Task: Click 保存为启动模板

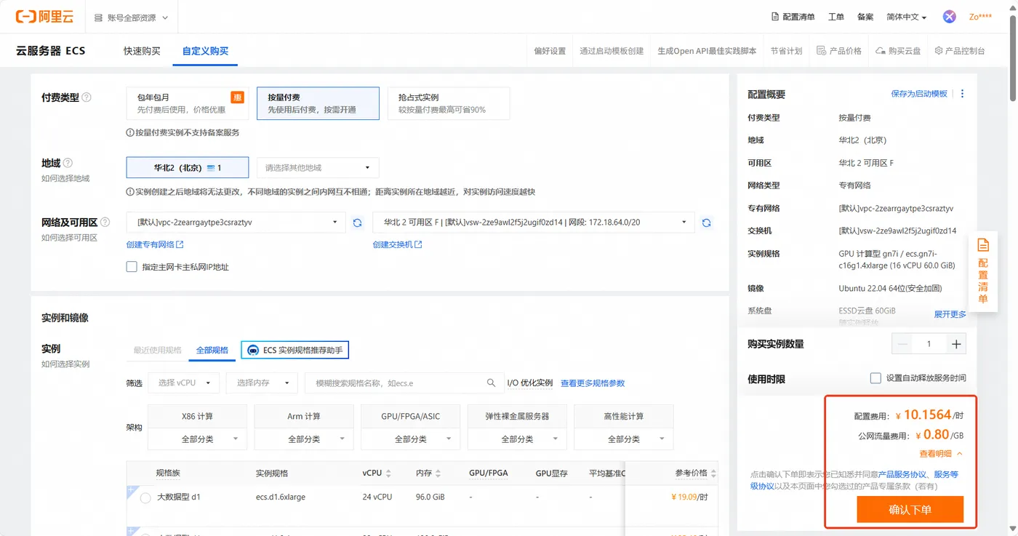Action: click(x=919, y=94)
